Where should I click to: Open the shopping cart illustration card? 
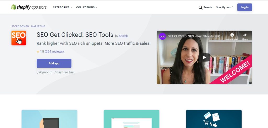[x=214, y=119]
